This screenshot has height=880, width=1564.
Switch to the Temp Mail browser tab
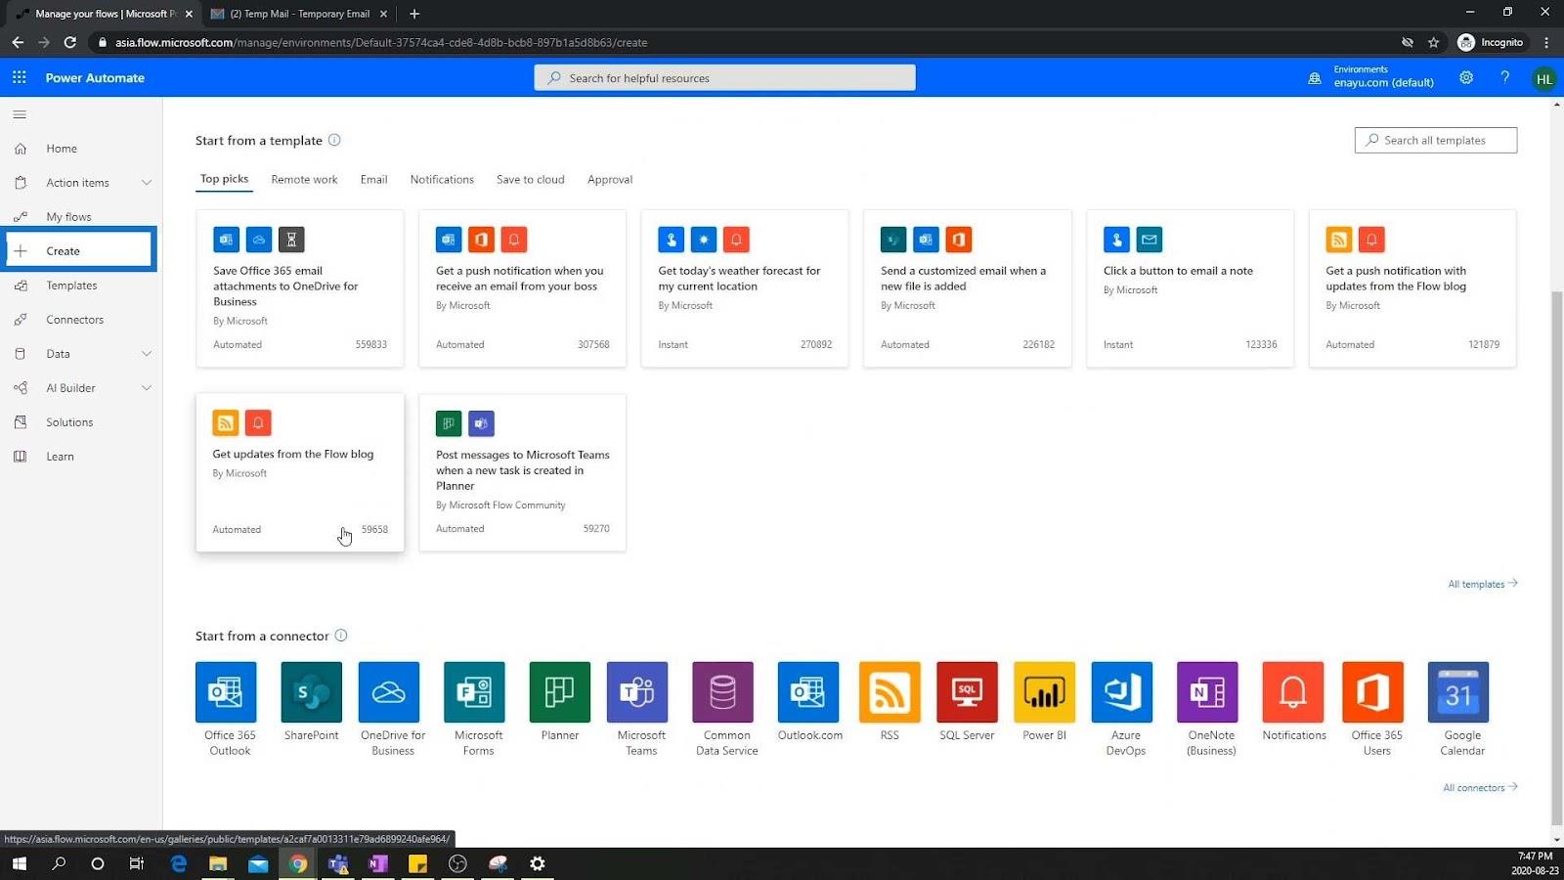[298, 14]
